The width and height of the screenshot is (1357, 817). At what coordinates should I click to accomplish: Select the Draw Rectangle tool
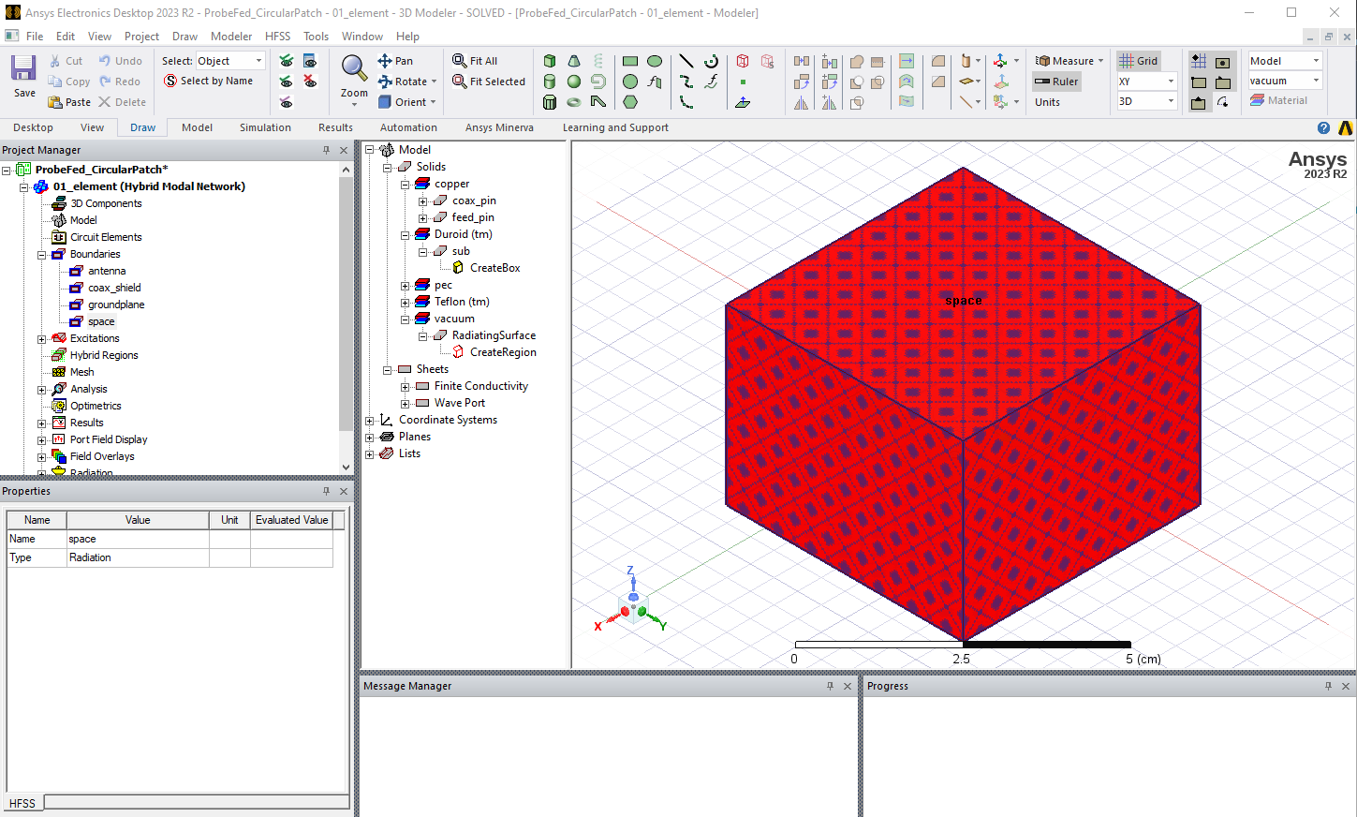tap(629, 60)
